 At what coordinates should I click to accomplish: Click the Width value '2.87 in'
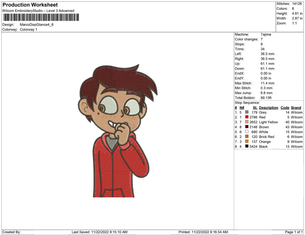point(297,18)
